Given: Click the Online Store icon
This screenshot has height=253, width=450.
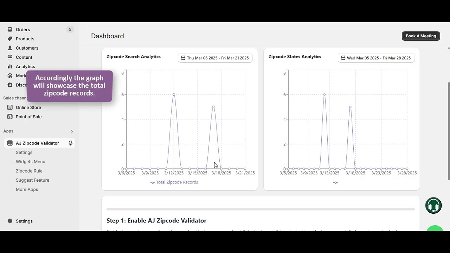Looking at the screenshot, I should pyautogui.click(x=10, y=108).
